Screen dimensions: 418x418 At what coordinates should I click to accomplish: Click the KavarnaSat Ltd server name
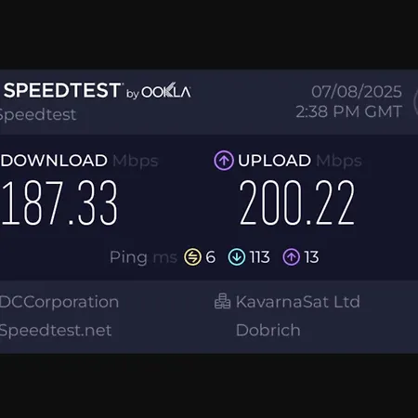298,301
